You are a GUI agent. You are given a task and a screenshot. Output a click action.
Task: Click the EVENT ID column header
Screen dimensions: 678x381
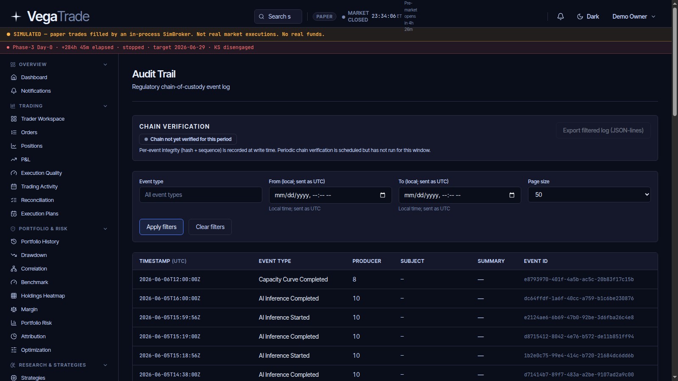tap(536, 261)
